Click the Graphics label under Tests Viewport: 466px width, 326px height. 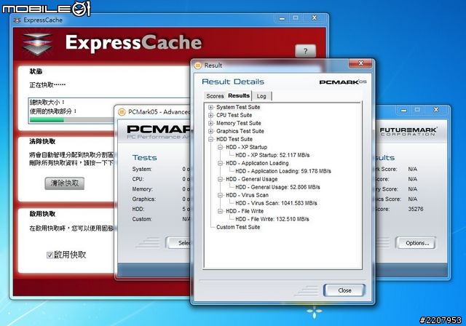click(x=144, y=199)
